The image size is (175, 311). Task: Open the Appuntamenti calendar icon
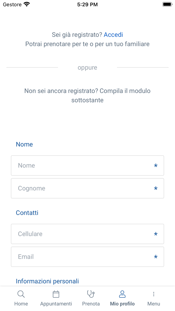click(x=56, y=294)
